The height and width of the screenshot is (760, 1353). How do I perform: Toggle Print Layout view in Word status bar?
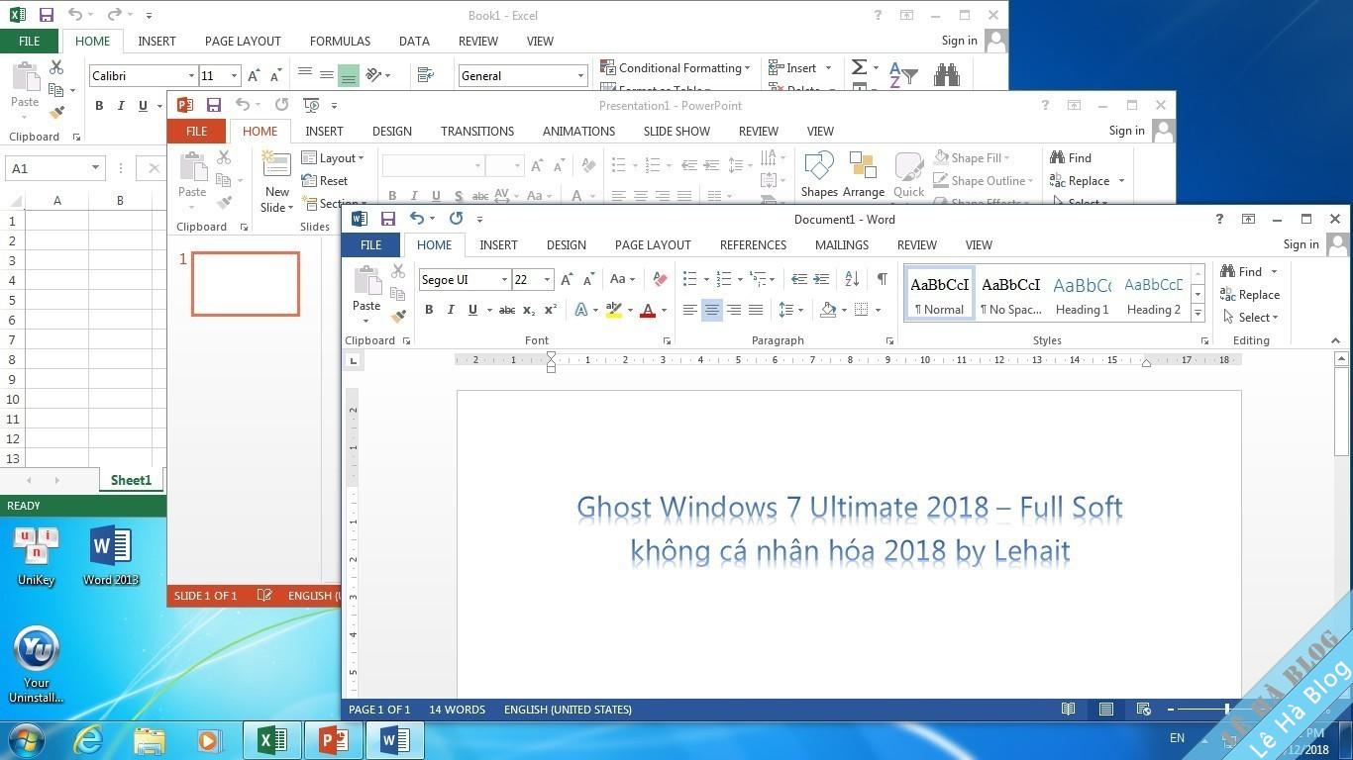pos(1105,710)
